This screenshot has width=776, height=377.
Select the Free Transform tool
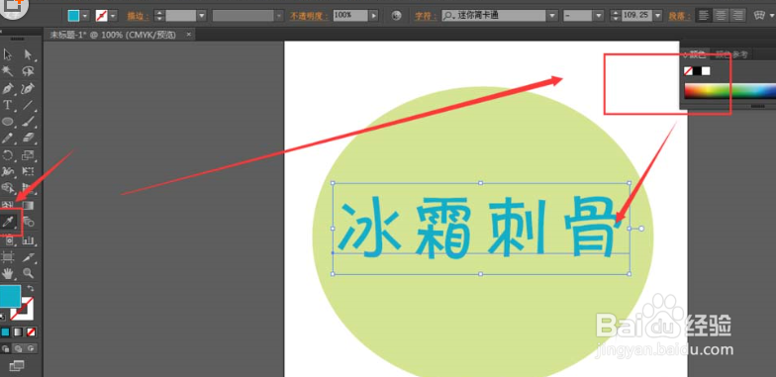pyautogui.click(x=28, y=171)
